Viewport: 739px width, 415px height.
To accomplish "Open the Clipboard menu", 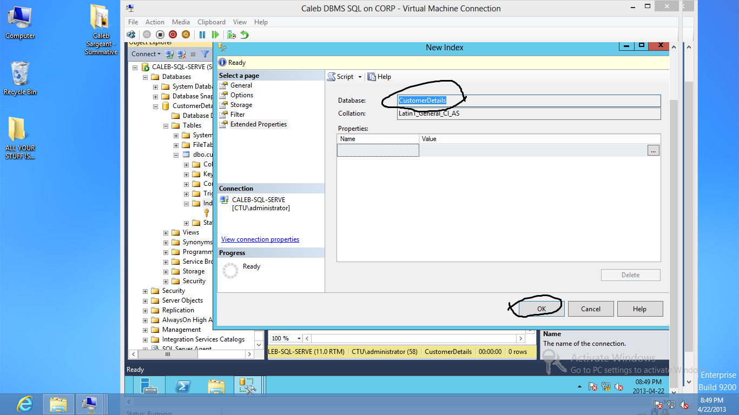I will 212,22.
